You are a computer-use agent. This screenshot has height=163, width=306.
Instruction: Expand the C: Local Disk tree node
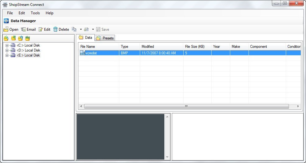(x=7, y=45)
